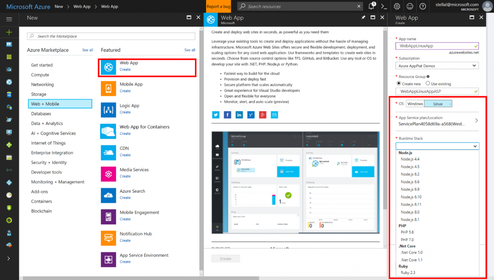494x280 pixels.
Task: Click the hamburger menu icon
Action: 9,19
